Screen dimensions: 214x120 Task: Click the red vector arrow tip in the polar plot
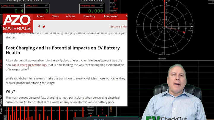(x=184, y=32)
